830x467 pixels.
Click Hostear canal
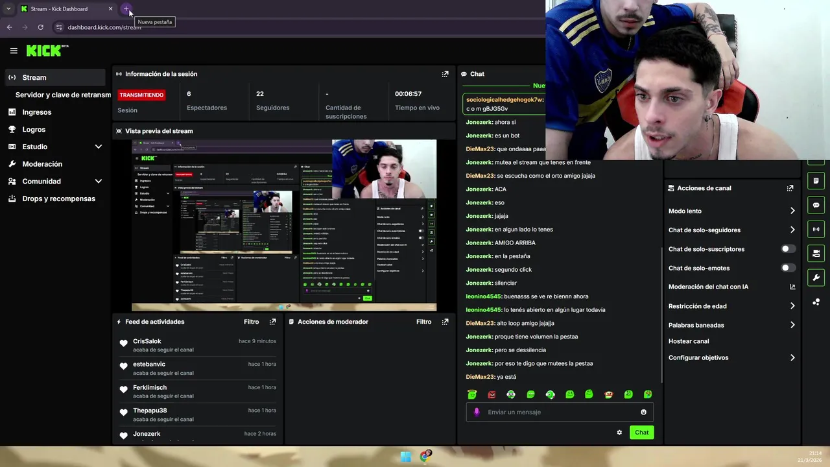(689, 341)
